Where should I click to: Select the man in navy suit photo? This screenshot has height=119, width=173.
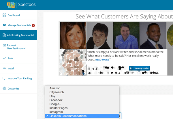pyautogui.click(x=153, y=35)
